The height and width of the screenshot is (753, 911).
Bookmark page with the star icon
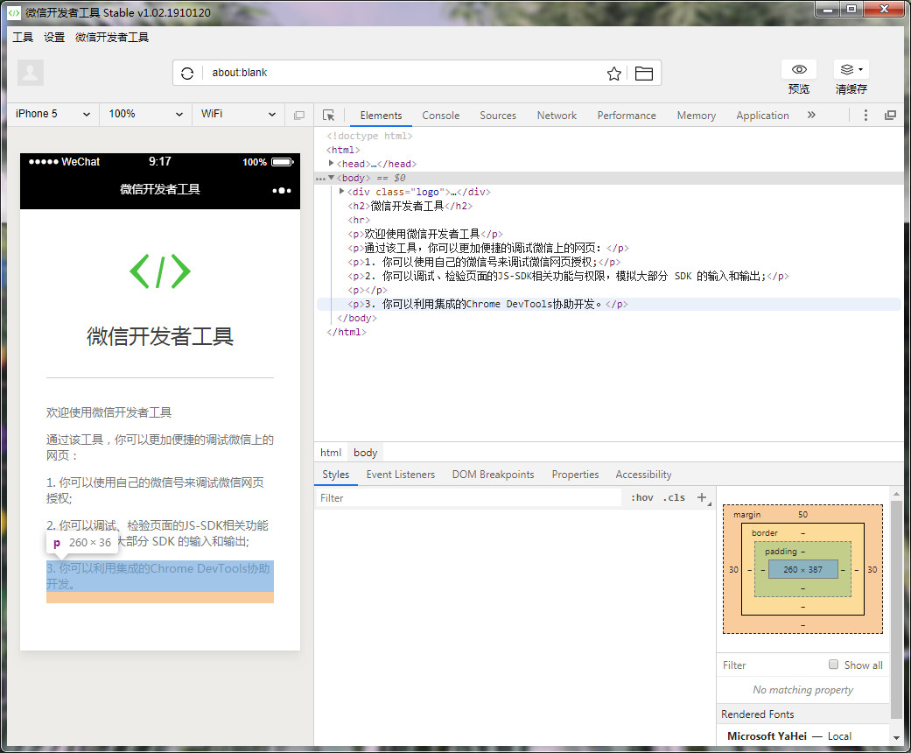tap(614, 74)
